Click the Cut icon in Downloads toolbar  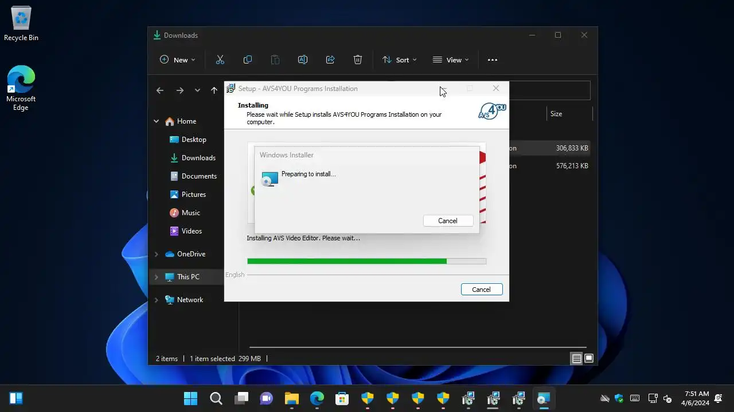tap(220, 60)
